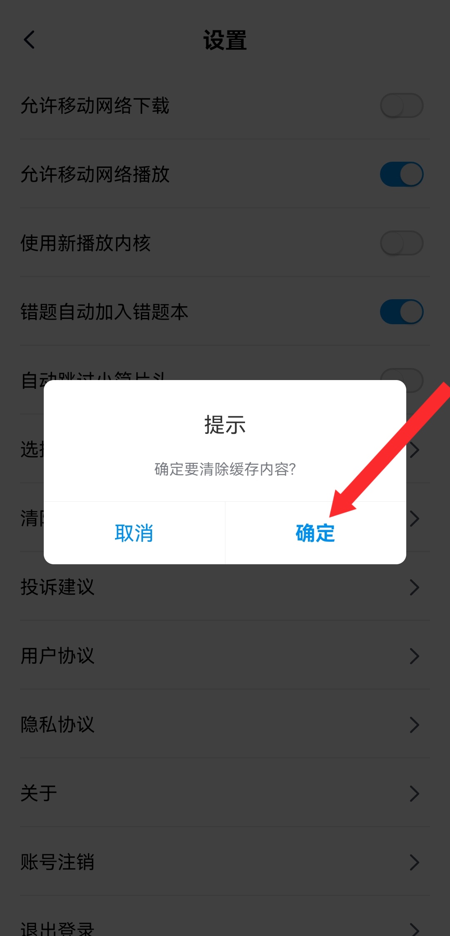The height and width of the screenshot is (936, 450).
Task: Click 取消 in the dialog
Action: pyautogui.click(x=134, y=533)
